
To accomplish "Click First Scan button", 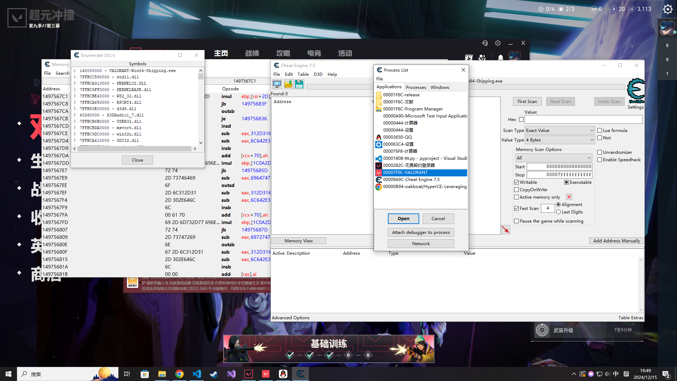I will pos(527,102).
